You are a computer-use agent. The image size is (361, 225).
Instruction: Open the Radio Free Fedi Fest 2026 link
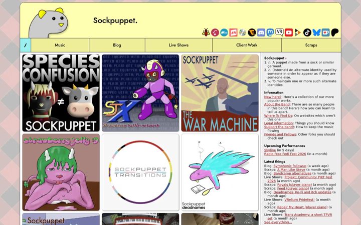(285, 154)
